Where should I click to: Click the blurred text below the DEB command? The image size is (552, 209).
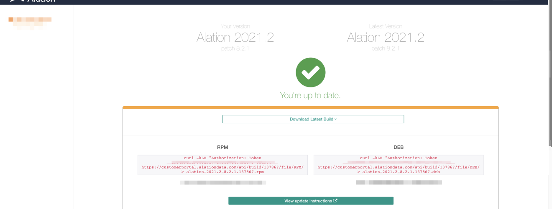click(399, 183)
